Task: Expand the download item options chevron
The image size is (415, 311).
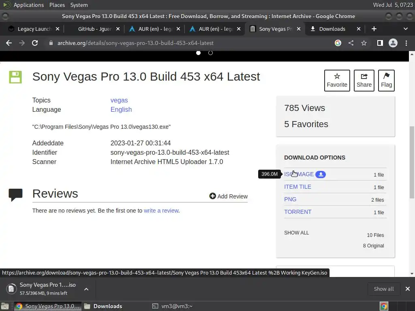Action: click(x=86, y=289)
